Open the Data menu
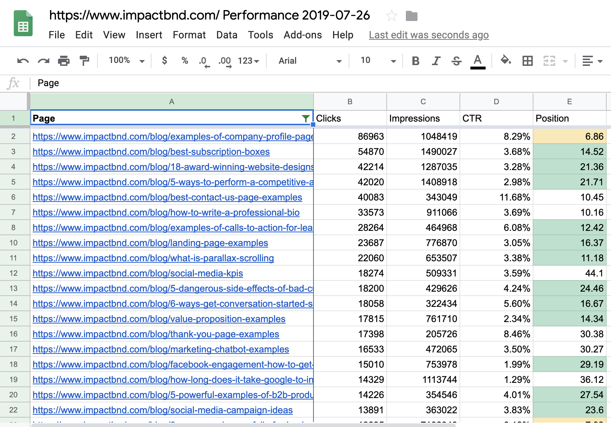 [226, 35]
